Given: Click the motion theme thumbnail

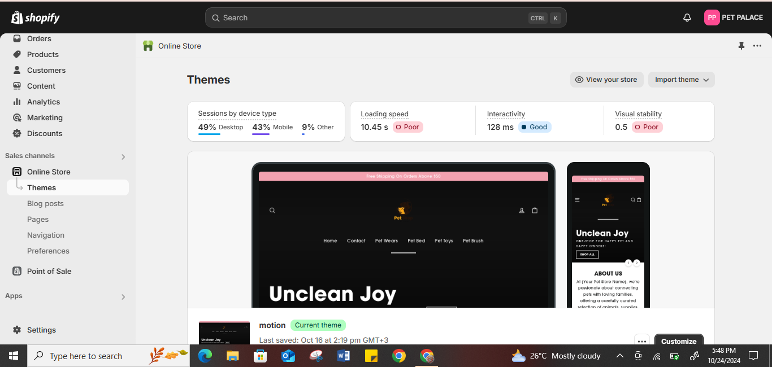Looking at the screenshot, I should point(224,333).
